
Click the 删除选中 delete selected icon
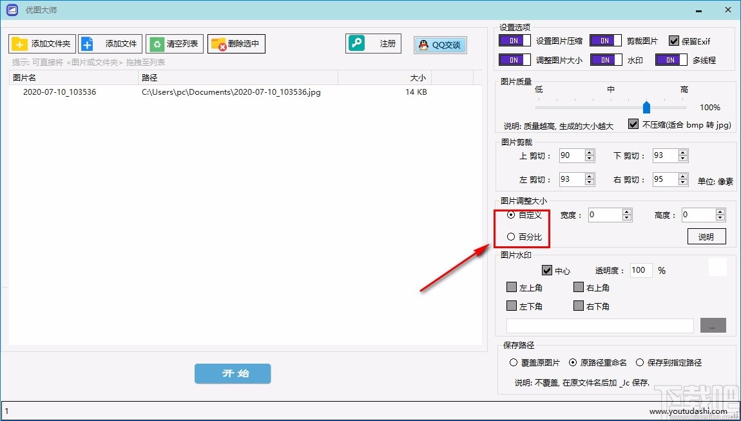217,44
